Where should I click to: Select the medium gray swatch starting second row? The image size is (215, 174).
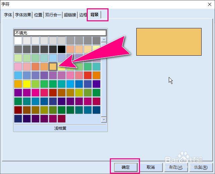coord(18,49)
